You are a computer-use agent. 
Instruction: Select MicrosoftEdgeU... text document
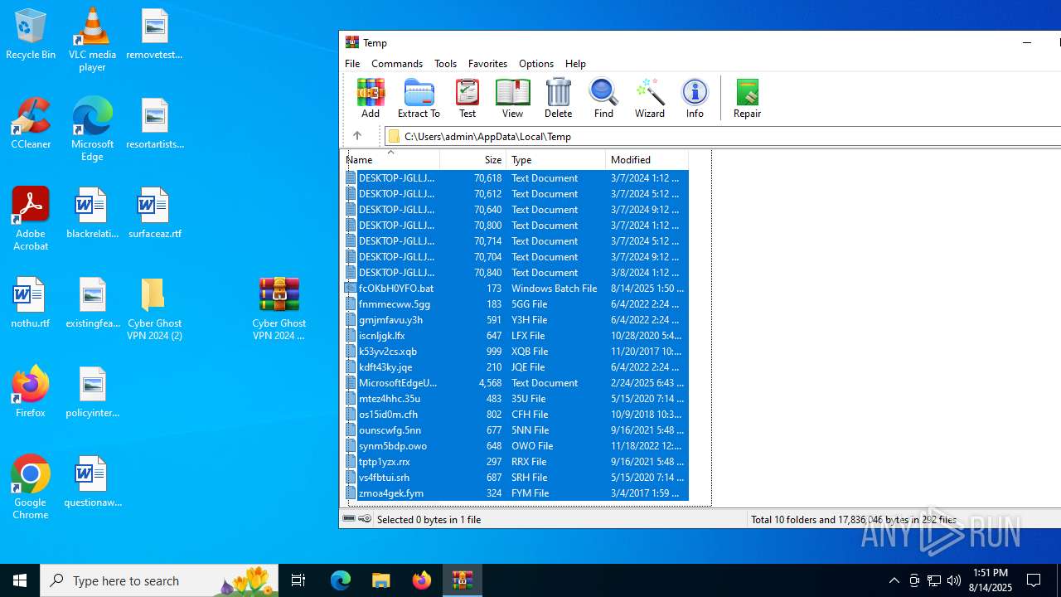click(x=516, y=383)
